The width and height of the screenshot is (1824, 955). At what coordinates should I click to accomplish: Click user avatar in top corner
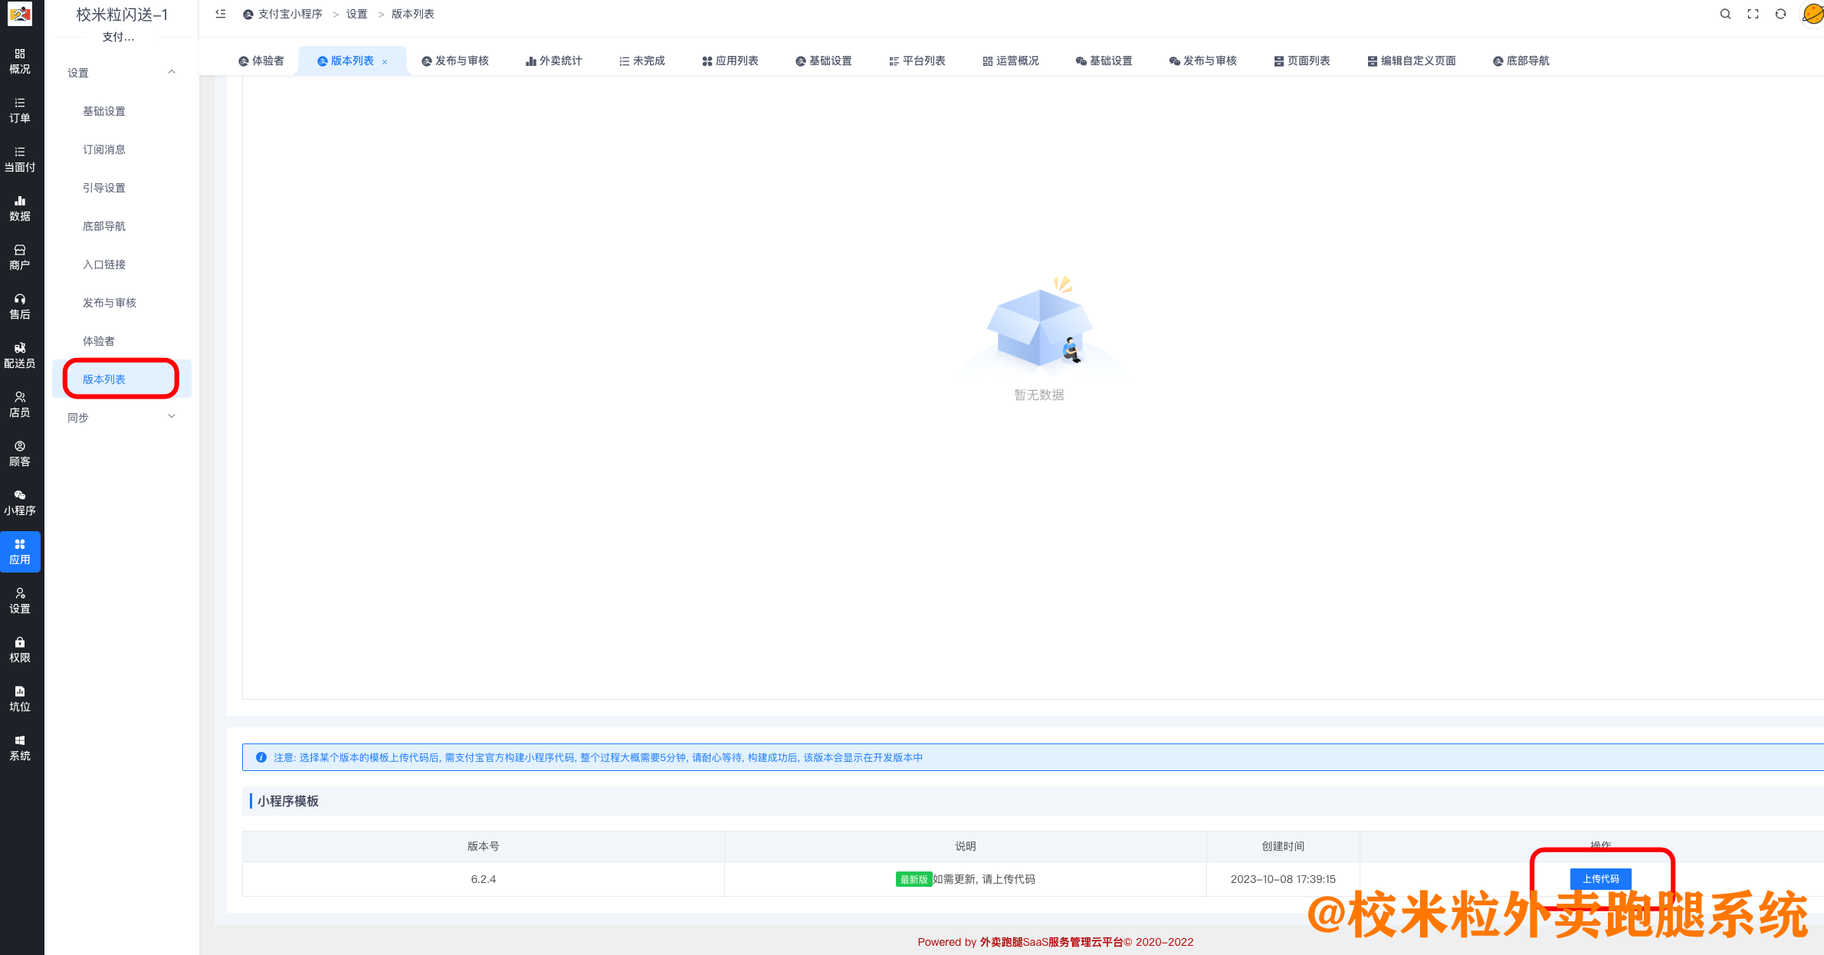pyautogui.click(x=1813, y=14)
